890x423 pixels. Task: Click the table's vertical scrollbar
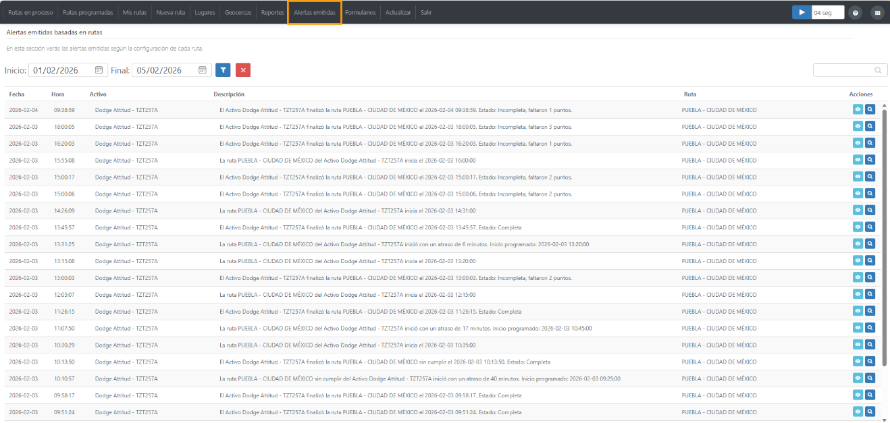coord(883,237)
